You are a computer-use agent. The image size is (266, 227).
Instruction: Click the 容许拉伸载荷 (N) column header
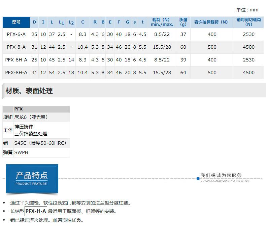click(x=211, y=22)
